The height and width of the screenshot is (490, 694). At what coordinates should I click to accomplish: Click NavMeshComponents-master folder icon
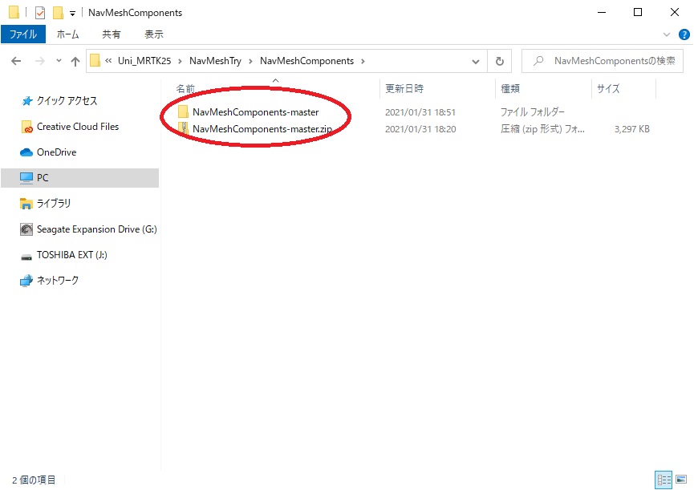(x=183, y=112)
